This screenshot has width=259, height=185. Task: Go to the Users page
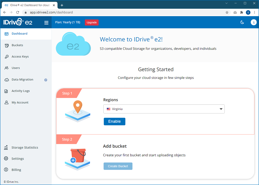tap(26, 68)
